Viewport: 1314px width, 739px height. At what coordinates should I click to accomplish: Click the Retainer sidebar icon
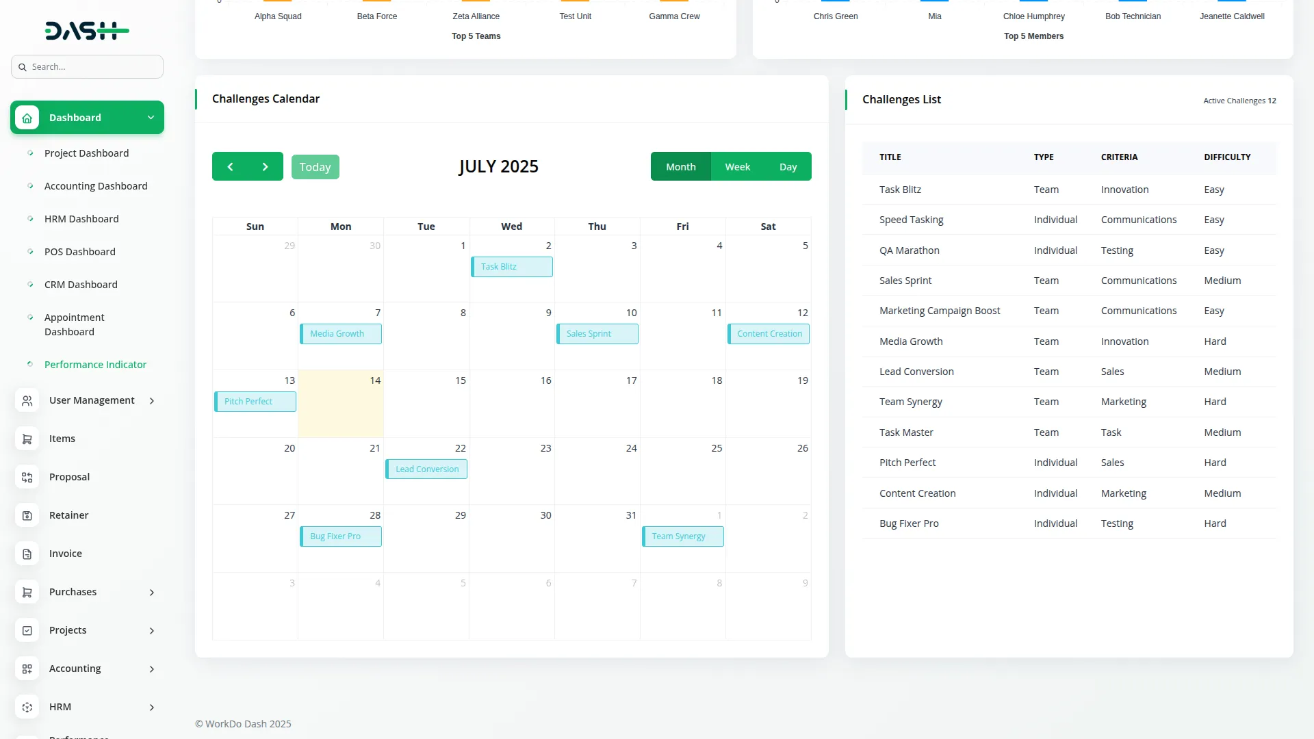[27, 516]
